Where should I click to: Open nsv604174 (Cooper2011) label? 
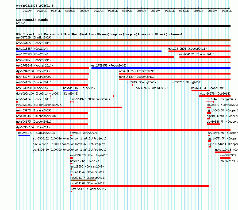coord(34,99)
